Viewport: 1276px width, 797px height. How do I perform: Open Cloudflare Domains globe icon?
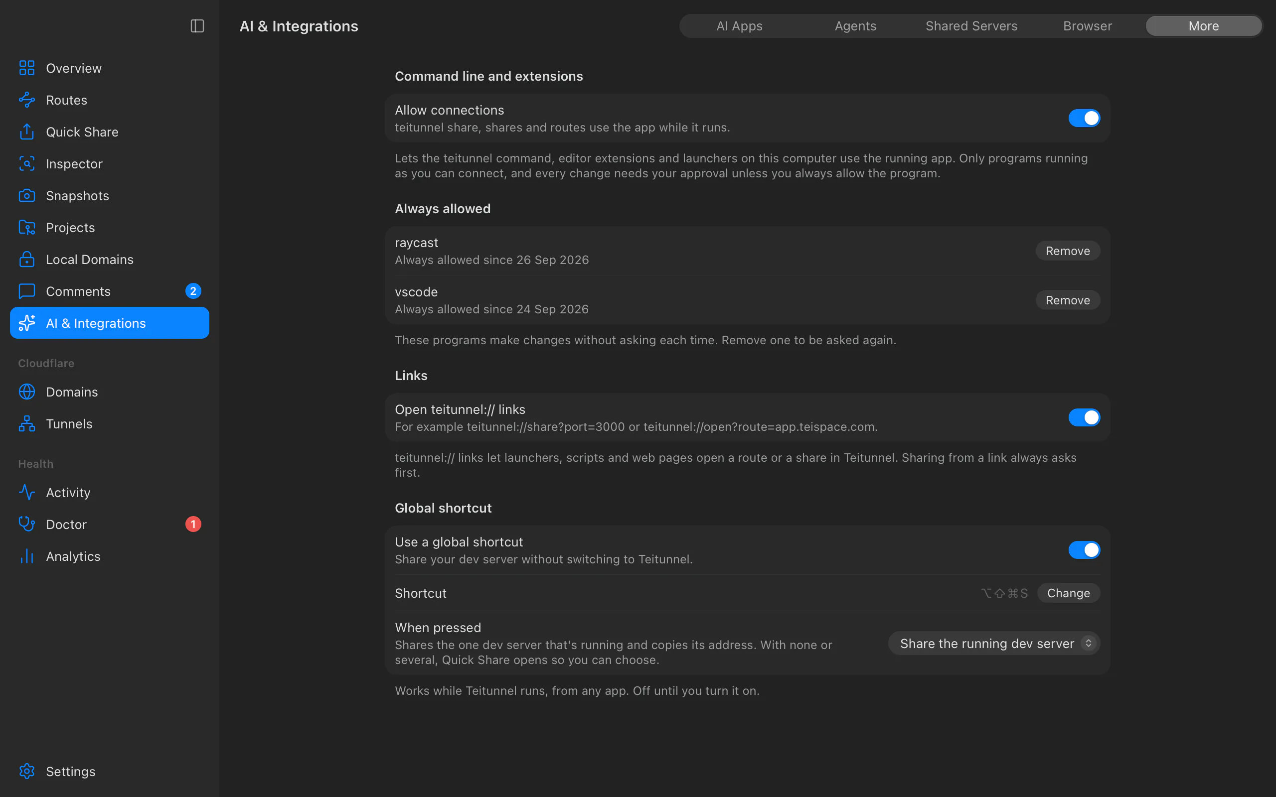27,392
